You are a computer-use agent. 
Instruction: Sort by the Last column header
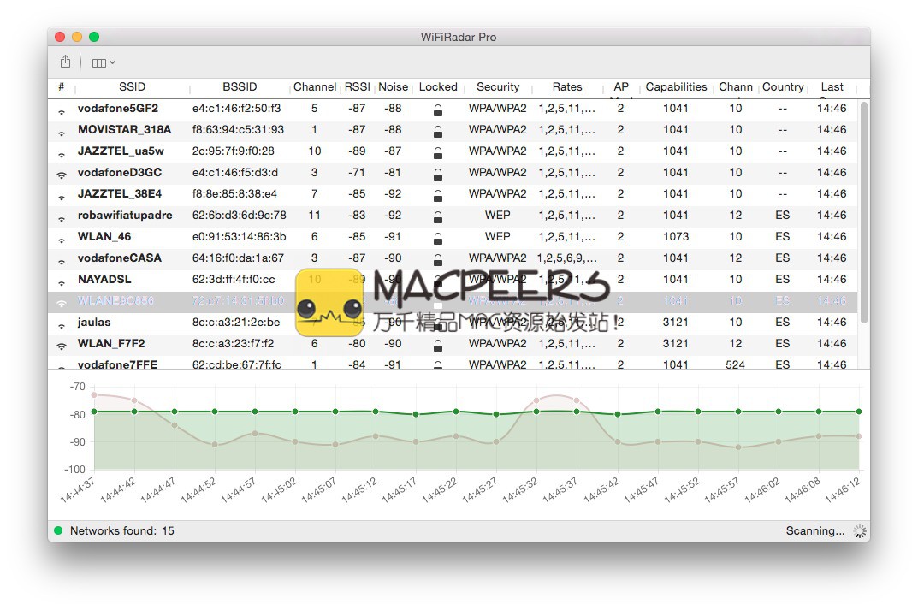click(x=832, y=86)
